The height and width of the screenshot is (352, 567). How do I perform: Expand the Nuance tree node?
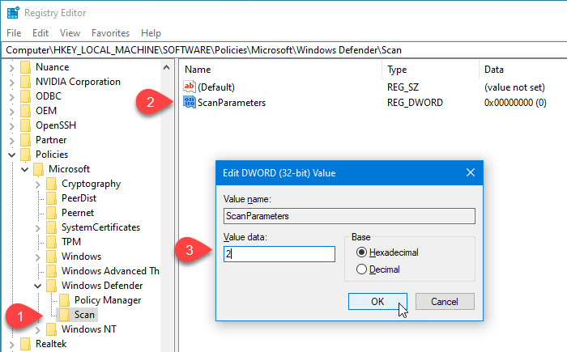pyautogui.click(x=11, y=68)
